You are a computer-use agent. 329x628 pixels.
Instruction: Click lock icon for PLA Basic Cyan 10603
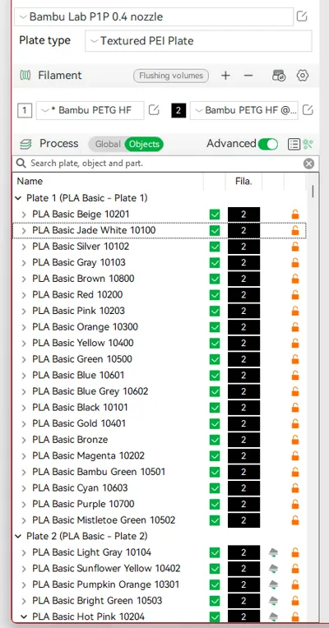click(295, 488)
